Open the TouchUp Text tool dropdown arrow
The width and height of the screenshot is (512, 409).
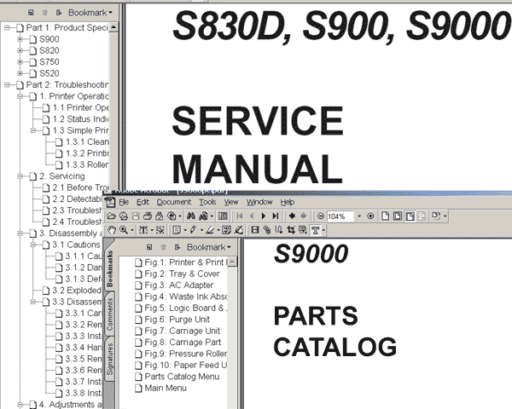[x=323, y=230]
